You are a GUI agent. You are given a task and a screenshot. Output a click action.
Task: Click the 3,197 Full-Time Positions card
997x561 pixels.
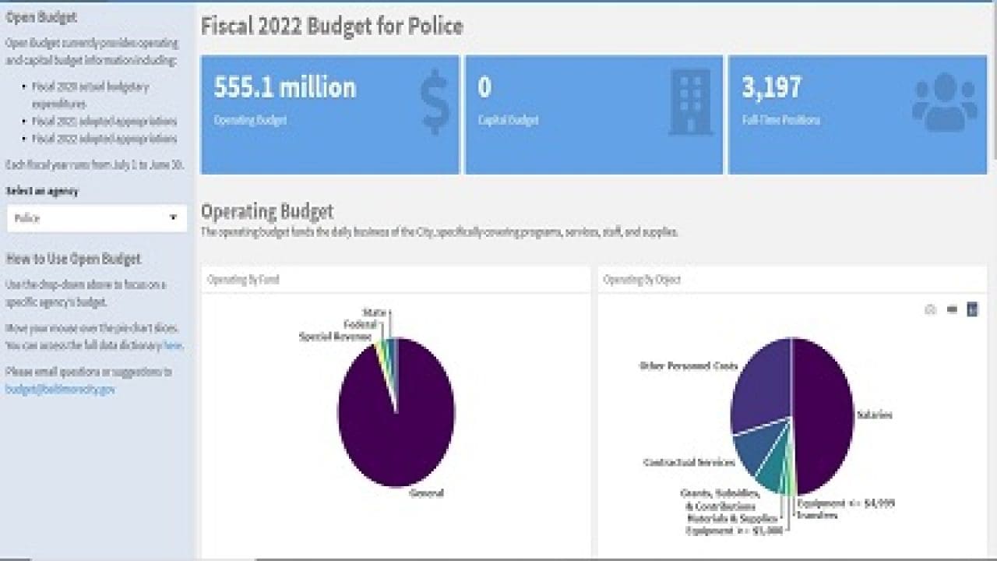pyautogui.click(x=858, y=115)
